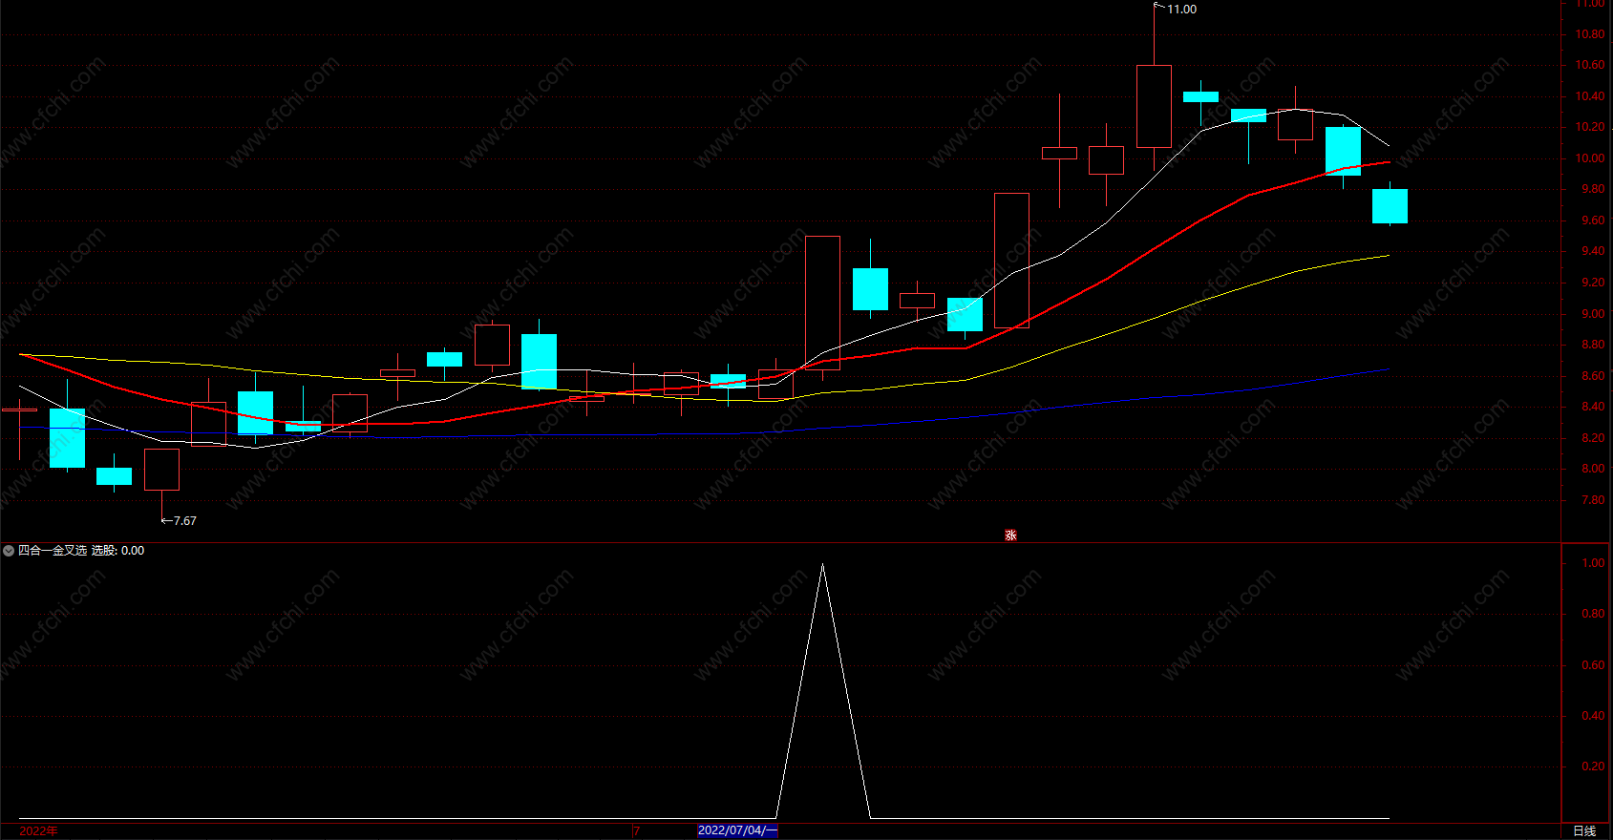Click the 0.60 indicator axis label
This screenshot has height=840, width=1613.
[1594, 665]
